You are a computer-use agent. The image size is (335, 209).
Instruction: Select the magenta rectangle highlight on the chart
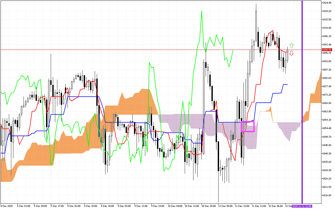(x=248, y=127)
